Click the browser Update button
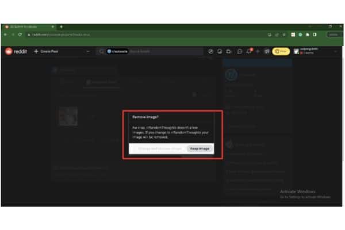The width and height of the screenshot is (345, 230). pos(333,34)
